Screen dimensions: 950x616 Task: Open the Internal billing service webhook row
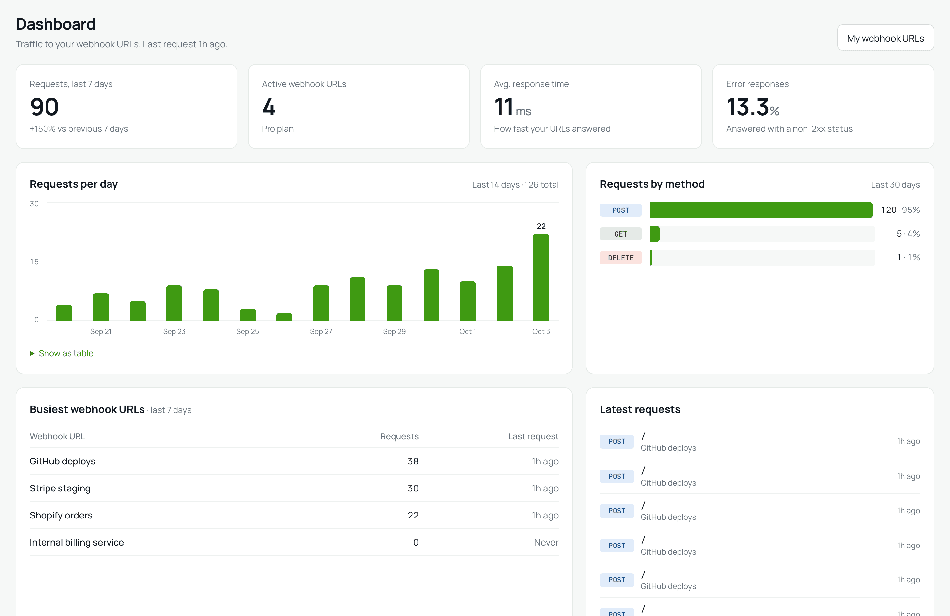pos(294,542)
